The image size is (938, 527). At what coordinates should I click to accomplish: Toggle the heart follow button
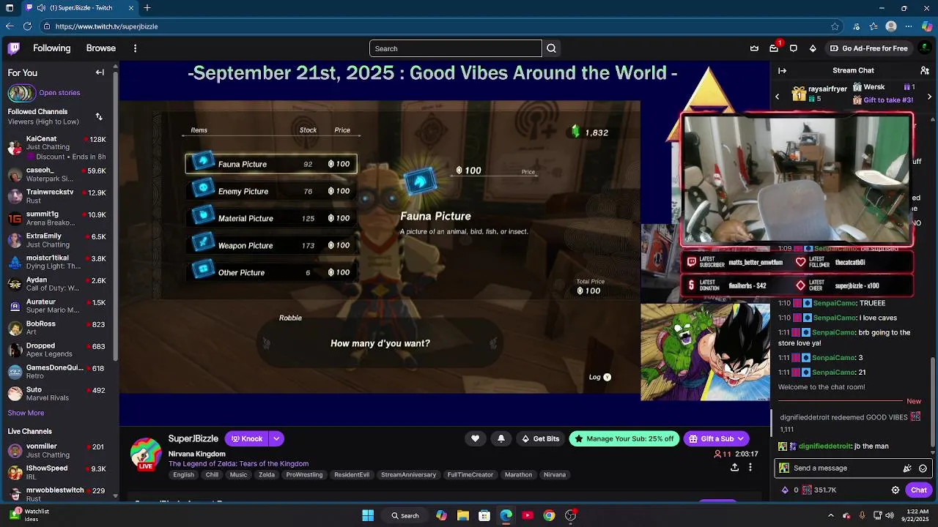click(475, 438)
